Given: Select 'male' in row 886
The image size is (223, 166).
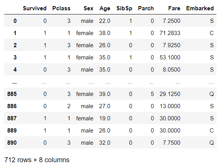Looking at the screenshot, I should [87, 106].
